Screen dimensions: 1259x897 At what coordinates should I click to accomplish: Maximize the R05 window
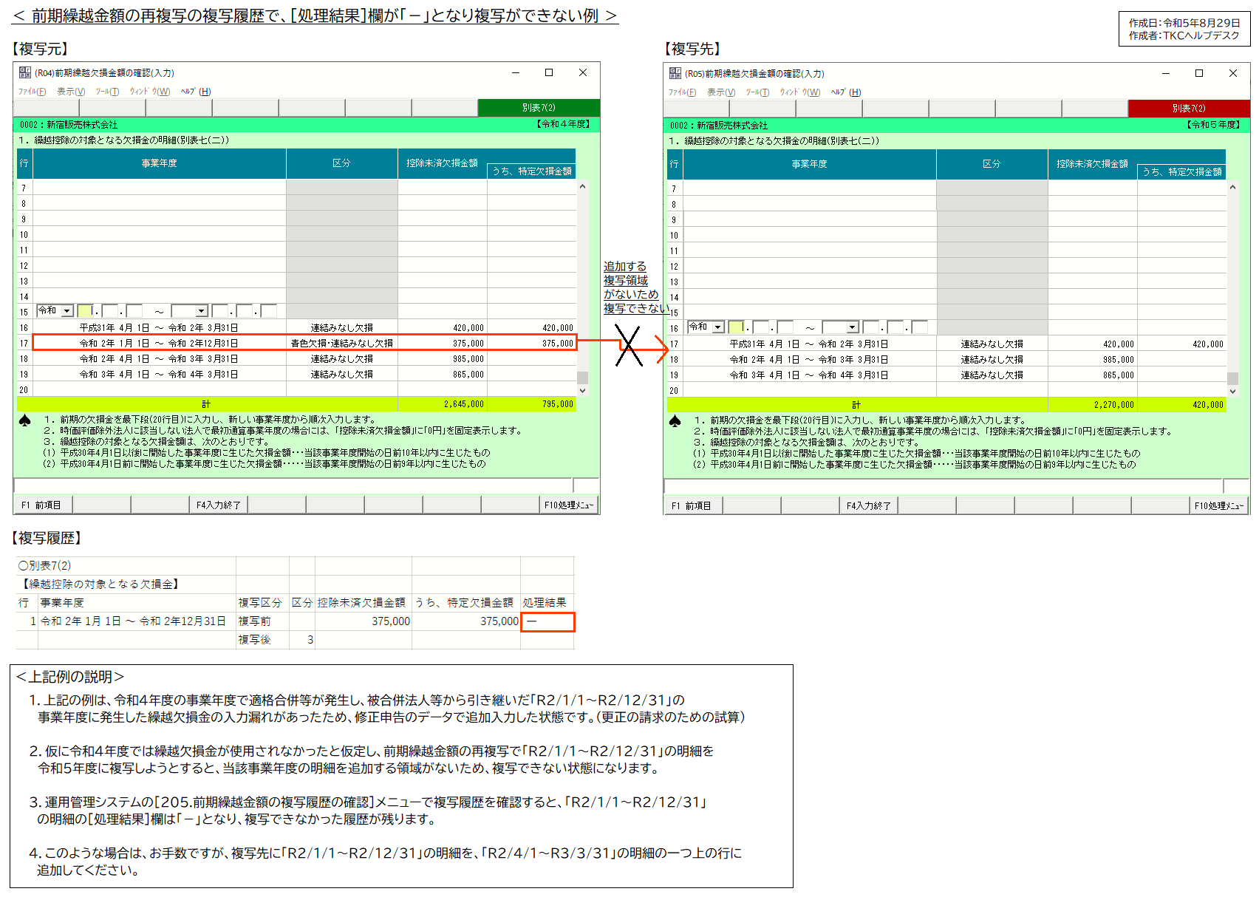[1198, 73]
